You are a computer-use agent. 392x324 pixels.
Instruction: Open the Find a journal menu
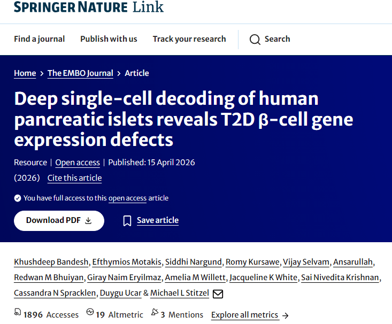coord(39,39)
